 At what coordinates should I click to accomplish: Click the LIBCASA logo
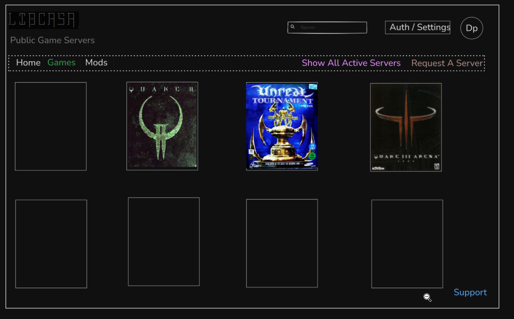(x=44, y=20)
